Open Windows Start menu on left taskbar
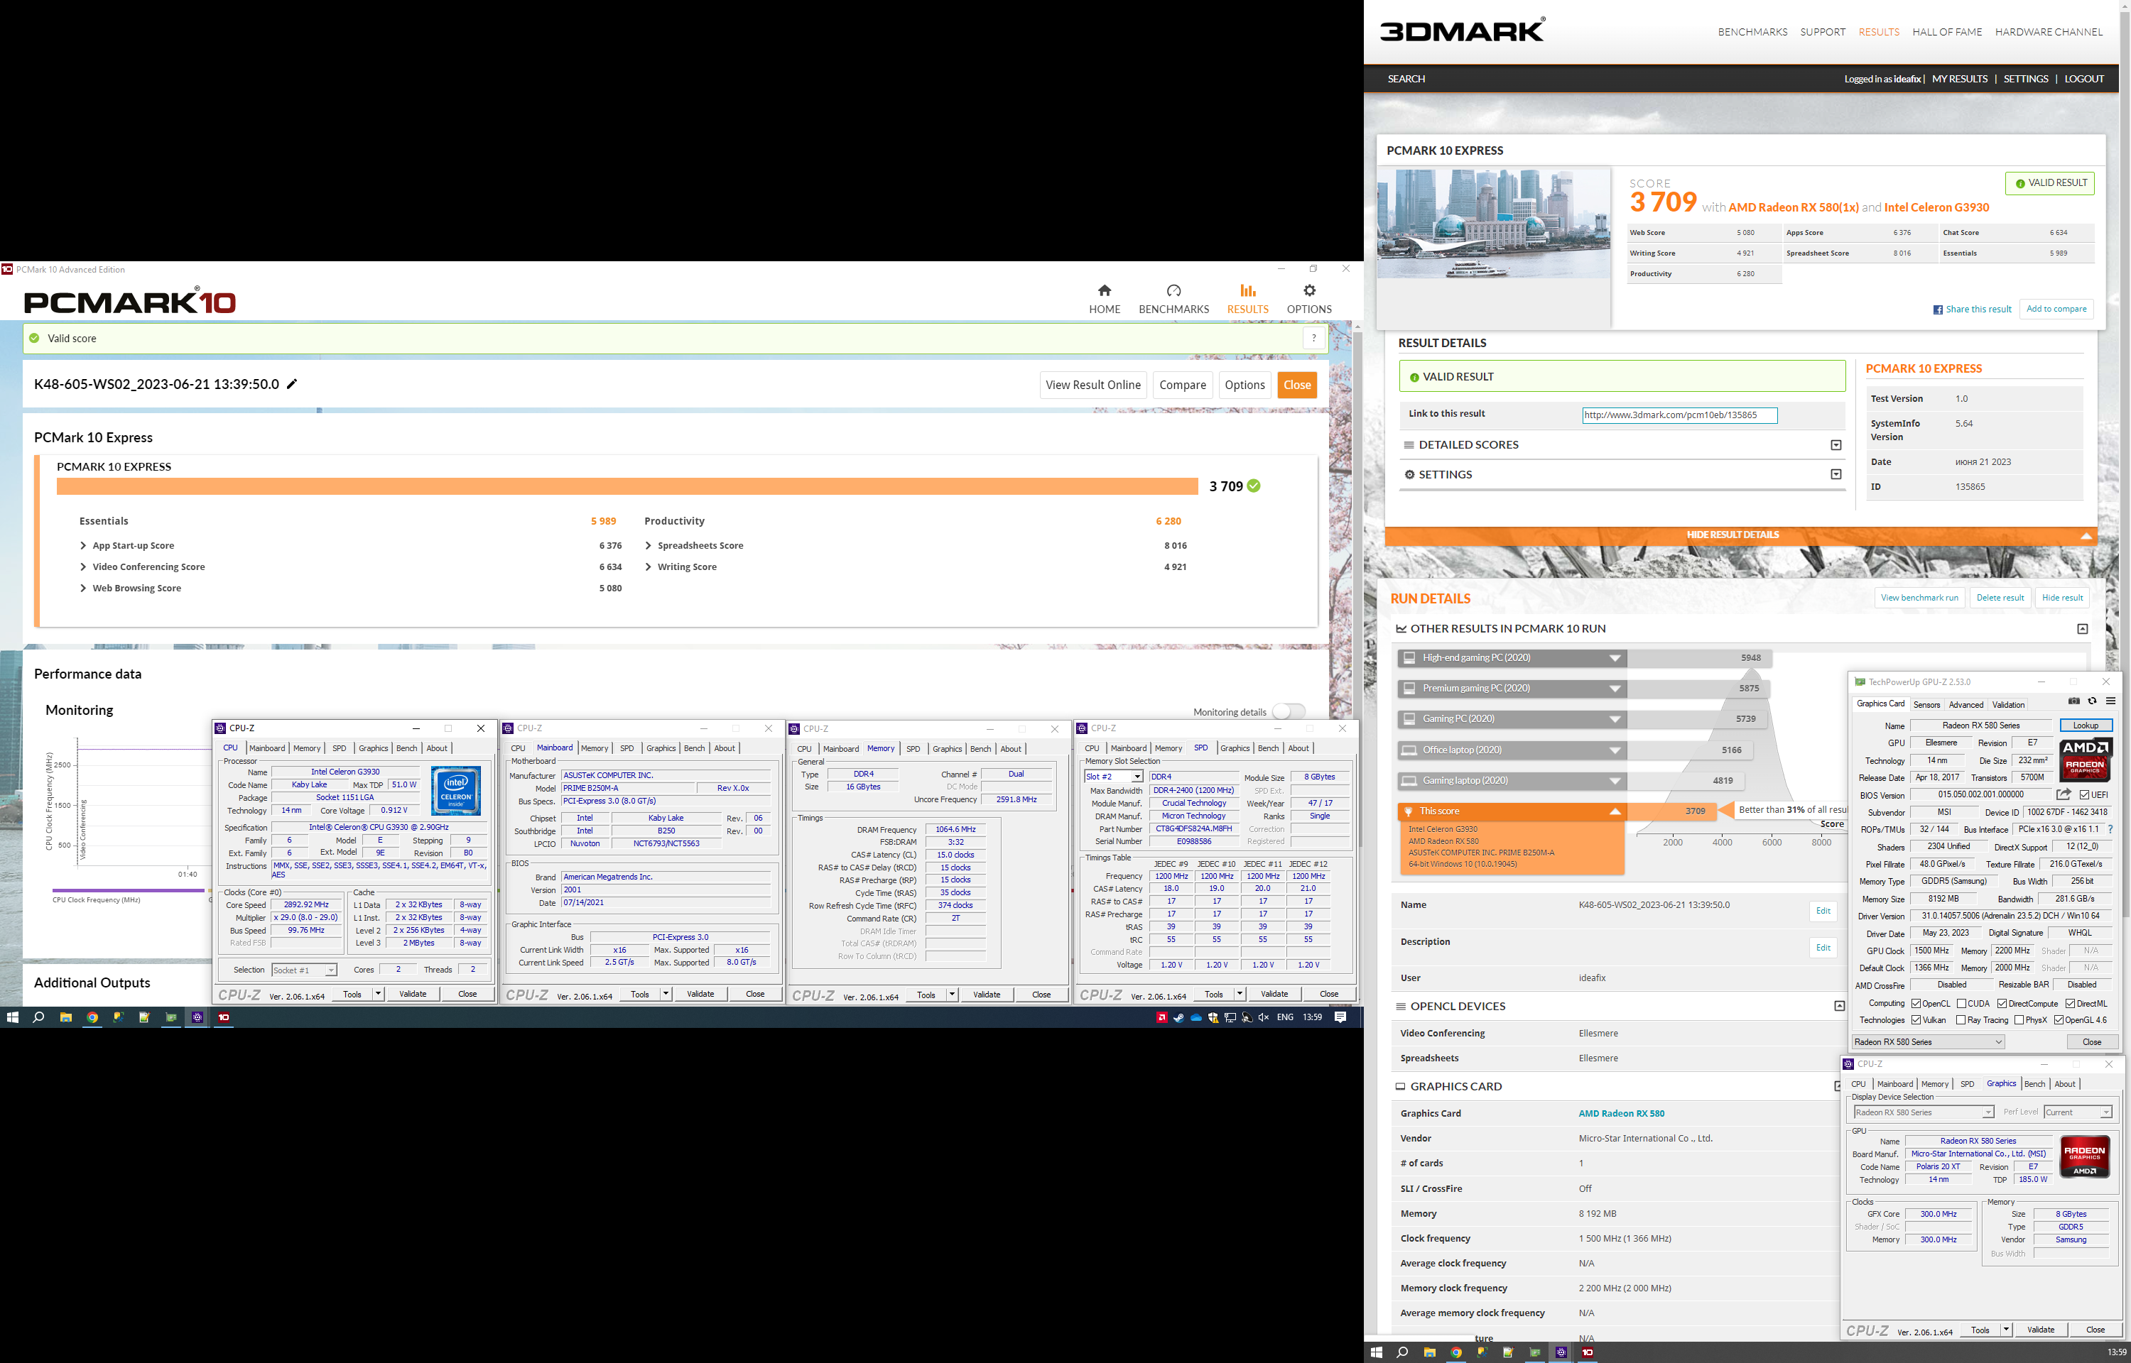The width and height of the screenshot is (2131, 1363). click(x=12, y=1017)
